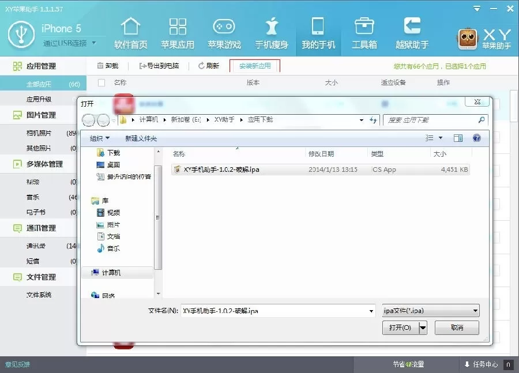Open 苹果应用 apps section

click(178, 33)
